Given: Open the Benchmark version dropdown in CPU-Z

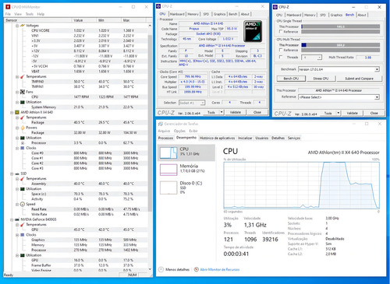Looking at the screenshot, I should (377, 69).
